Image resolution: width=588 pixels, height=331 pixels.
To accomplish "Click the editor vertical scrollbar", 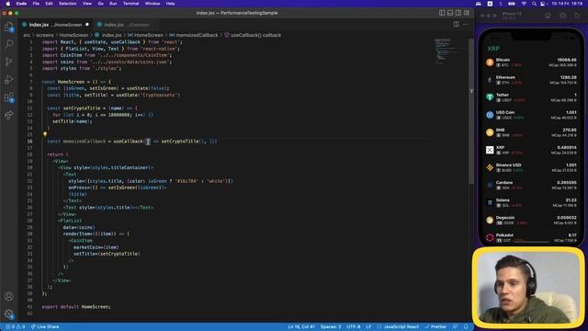I will pyautogui.click(x=471, y=110).
